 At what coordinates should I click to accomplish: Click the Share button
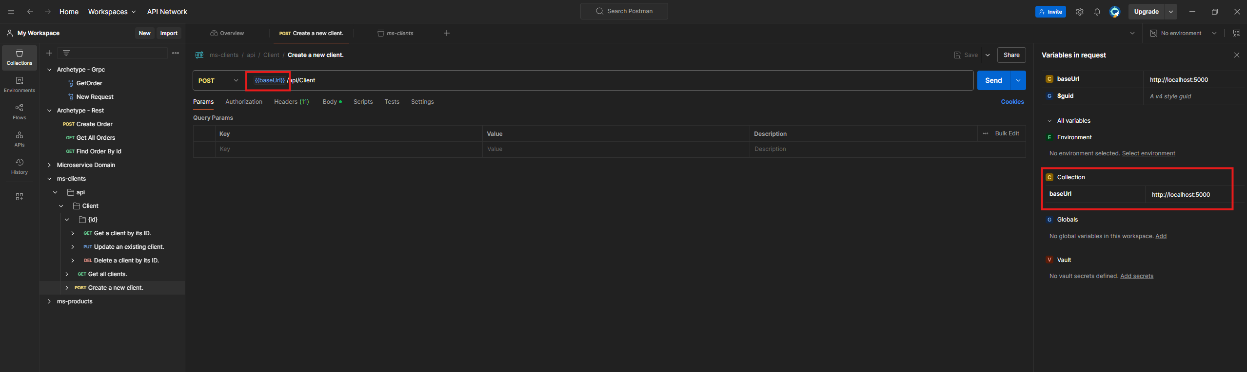1011,55
